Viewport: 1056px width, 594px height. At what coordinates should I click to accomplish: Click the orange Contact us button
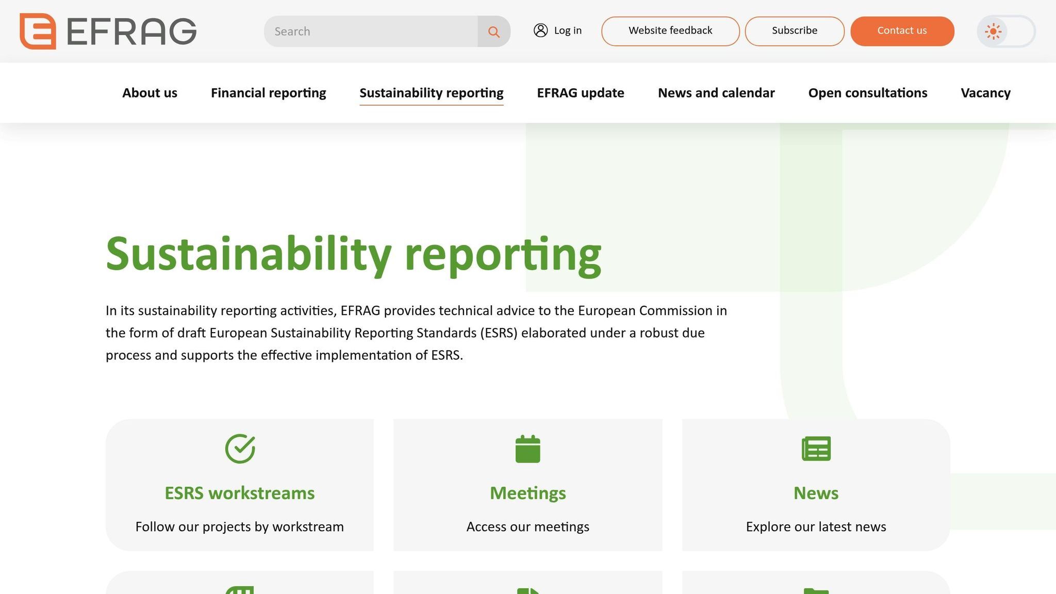coord(902,31)
